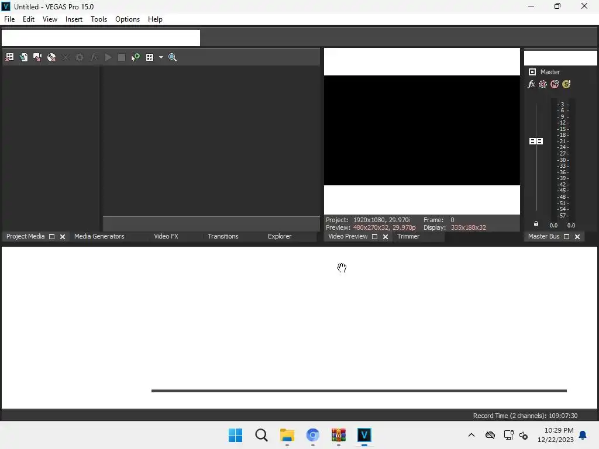This screenshot has height=449, width=599.
Task: Click the Preview 480x270x32 value
Action: click(384, 227)
